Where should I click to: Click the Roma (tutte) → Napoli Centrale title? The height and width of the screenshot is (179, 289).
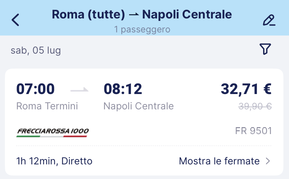pyautogui.click(x=142, y=14)
